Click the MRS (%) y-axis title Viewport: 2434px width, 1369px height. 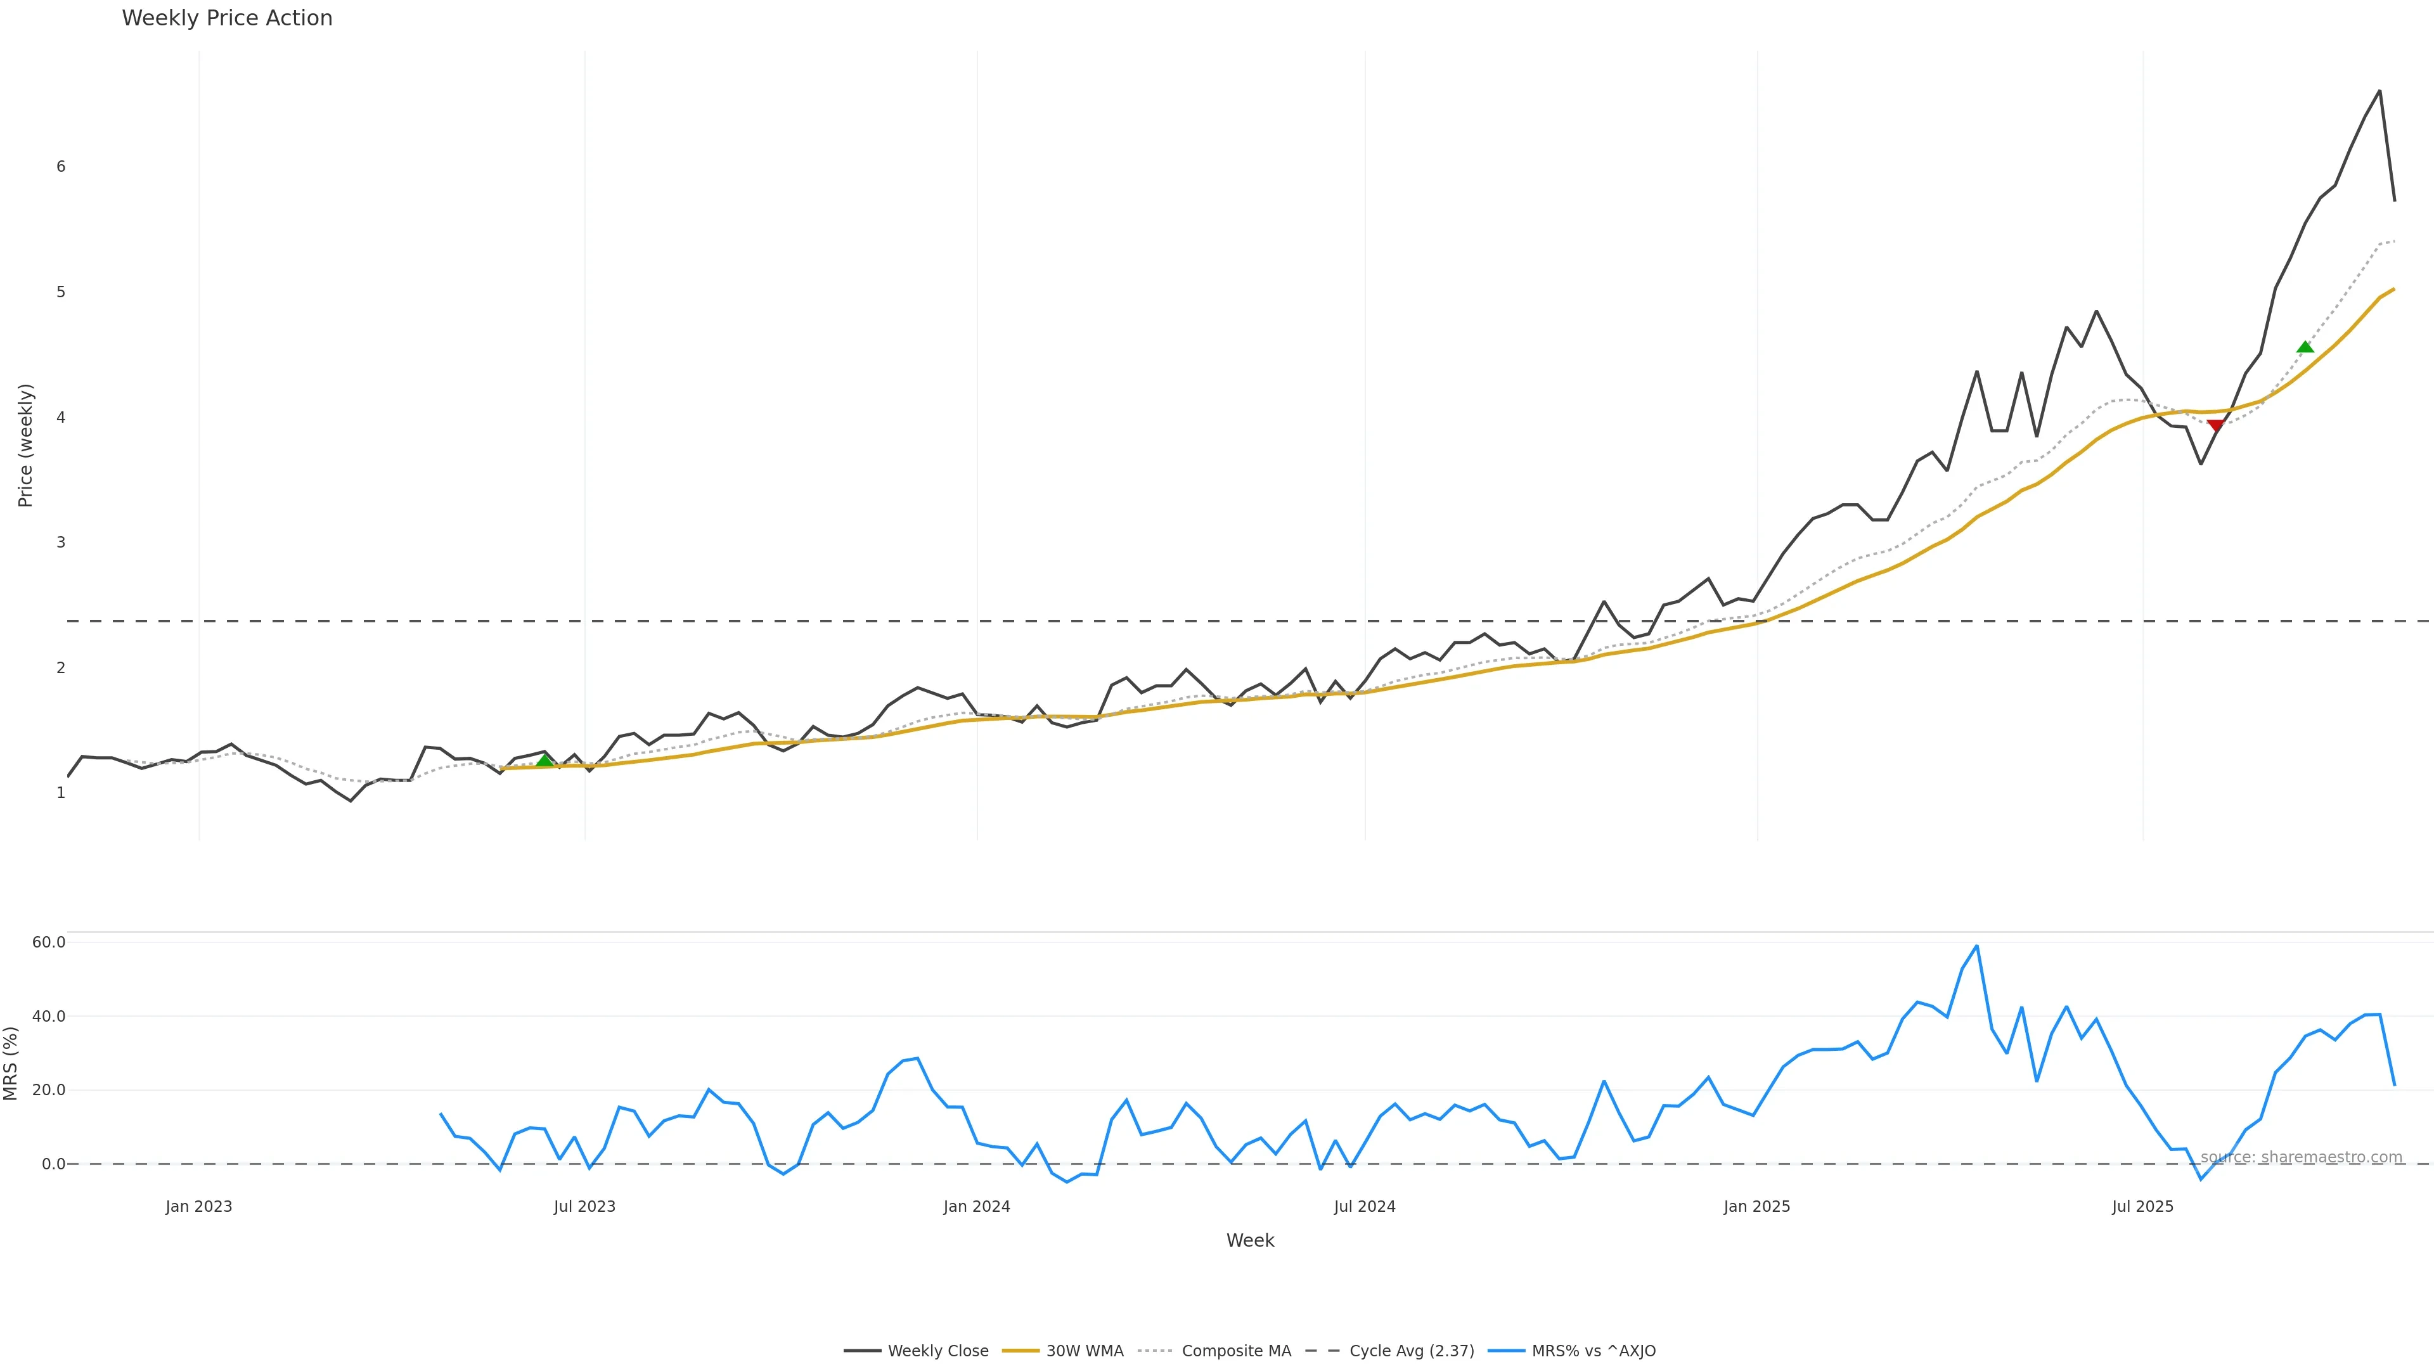(11, 1063)
